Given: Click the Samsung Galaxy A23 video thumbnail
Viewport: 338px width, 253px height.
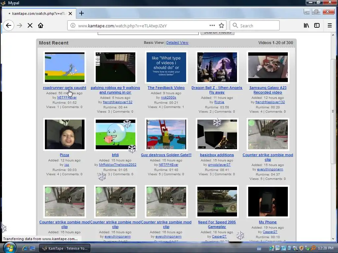Looking at the screenshot, I should tap(268, 67).
